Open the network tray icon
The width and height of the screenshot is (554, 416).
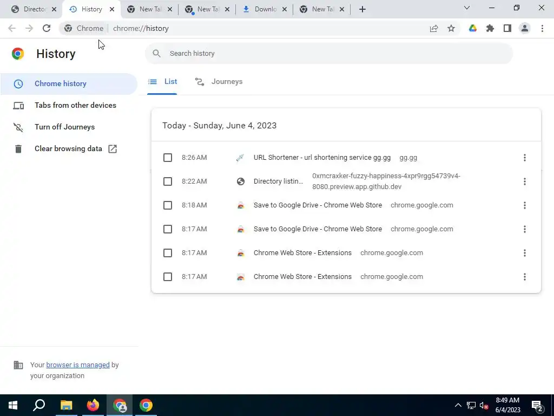tap(471, 405)
